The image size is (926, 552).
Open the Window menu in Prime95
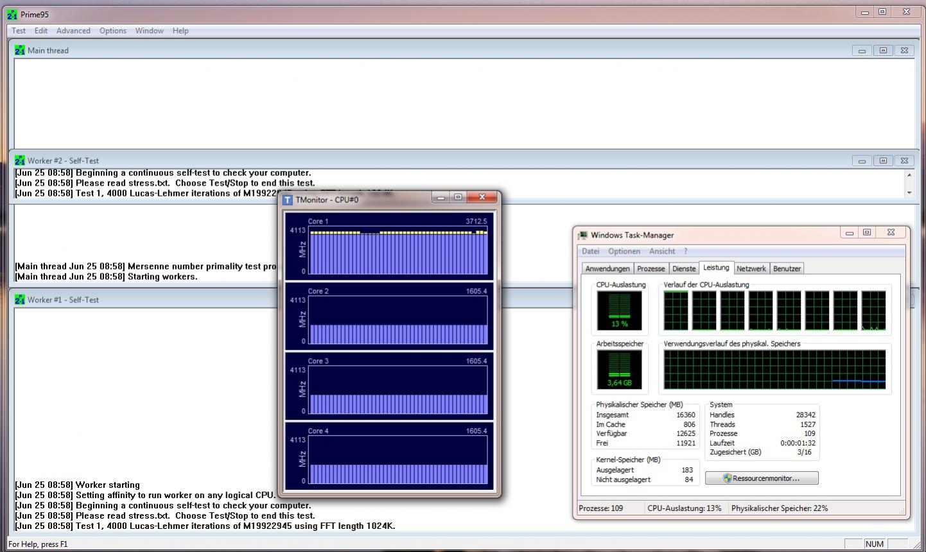(x=149, y=31)
